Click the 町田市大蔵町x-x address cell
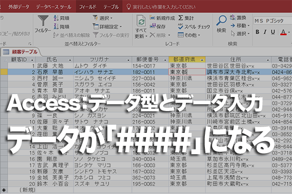Image resolution: width=292 pixels, height=194 pixels. [238, 184]
